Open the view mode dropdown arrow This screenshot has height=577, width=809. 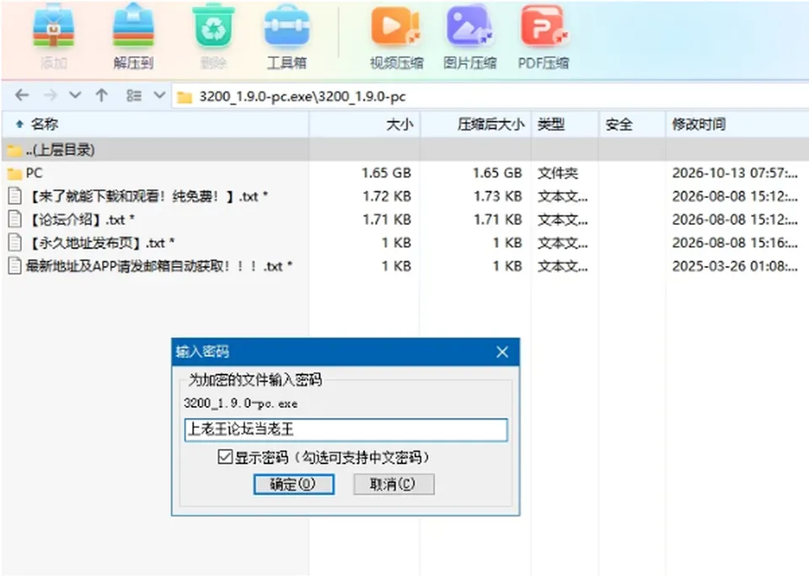click(159, 95)
